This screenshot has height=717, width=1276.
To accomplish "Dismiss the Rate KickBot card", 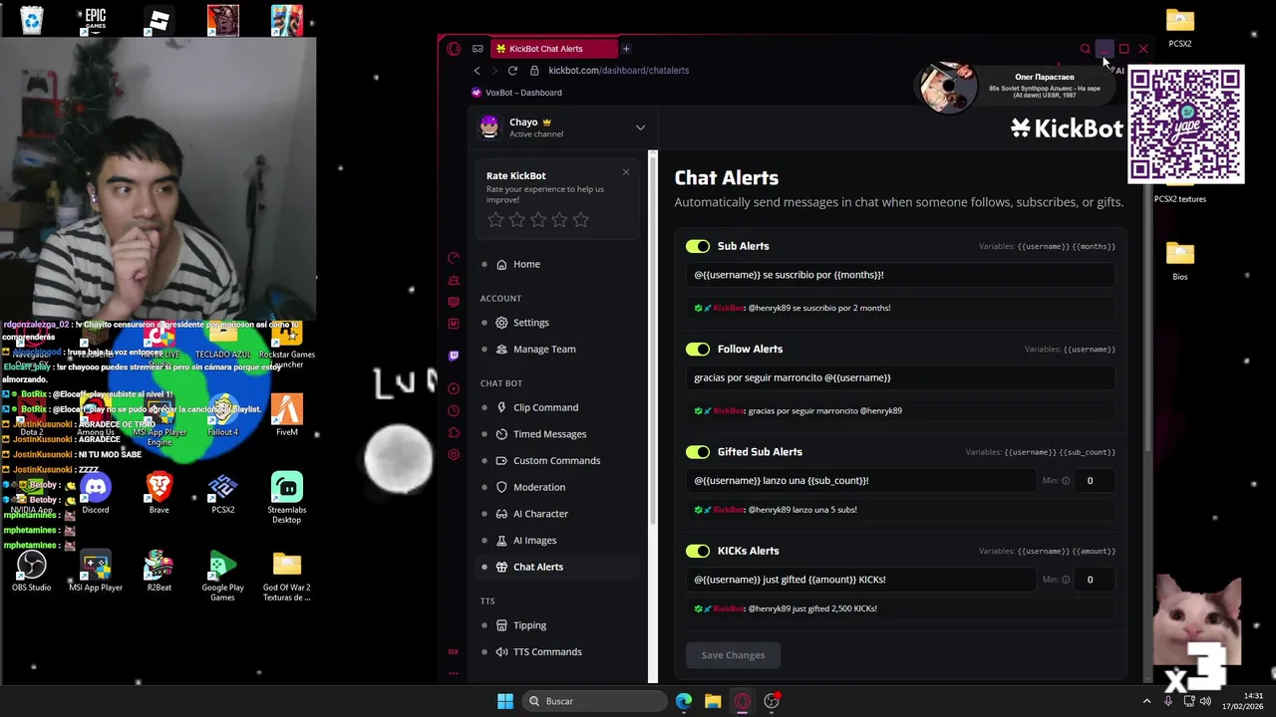I will pos(626,172).
